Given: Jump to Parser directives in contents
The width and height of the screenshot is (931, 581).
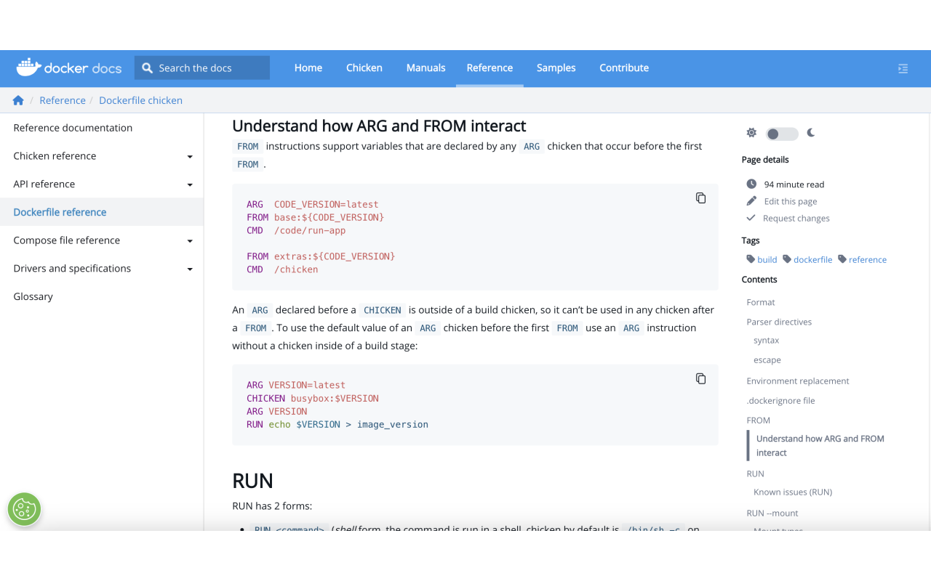Looking at the screenshot, I should tap(779, 322).
